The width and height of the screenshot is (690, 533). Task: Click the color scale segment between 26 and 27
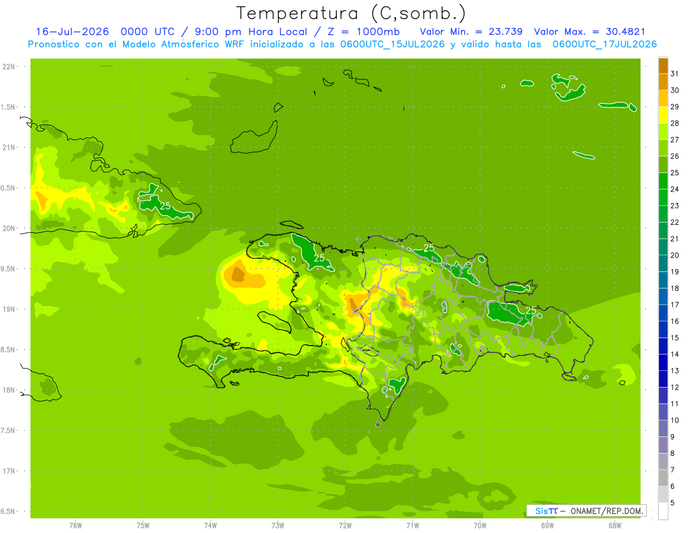click(x=663, y=148)
